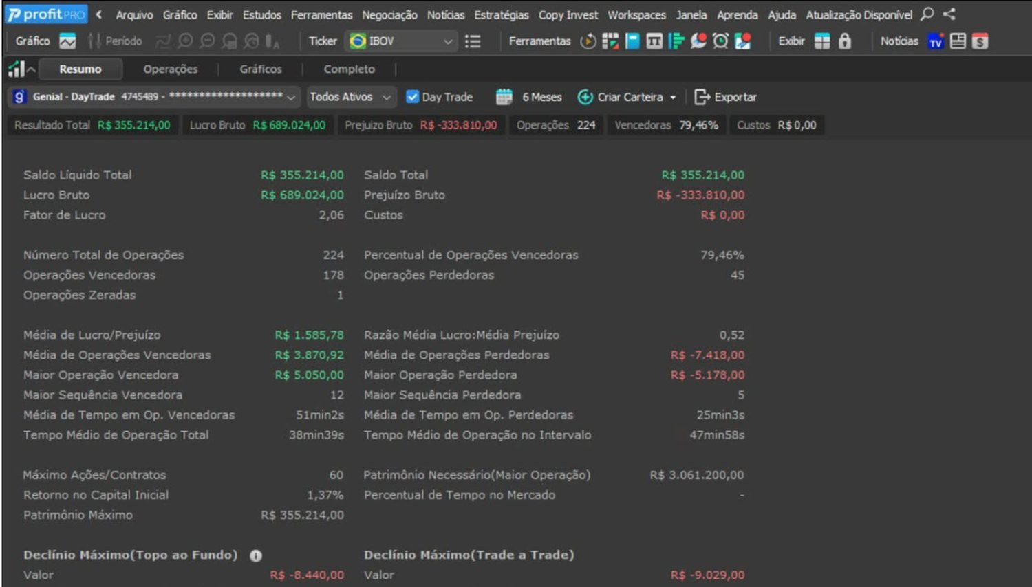The height and width of the screenshot is (587, 1032).
Task: Click the Maior Operação Vencedora value R$ 5.050,00
Action: click(x=309, y=375)
